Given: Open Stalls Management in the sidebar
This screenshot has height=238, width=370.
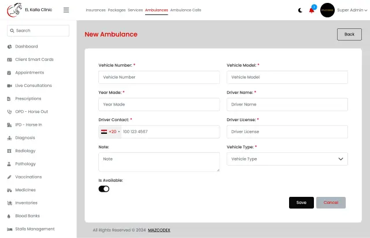Looking at the screenshot, I should 35,229.
